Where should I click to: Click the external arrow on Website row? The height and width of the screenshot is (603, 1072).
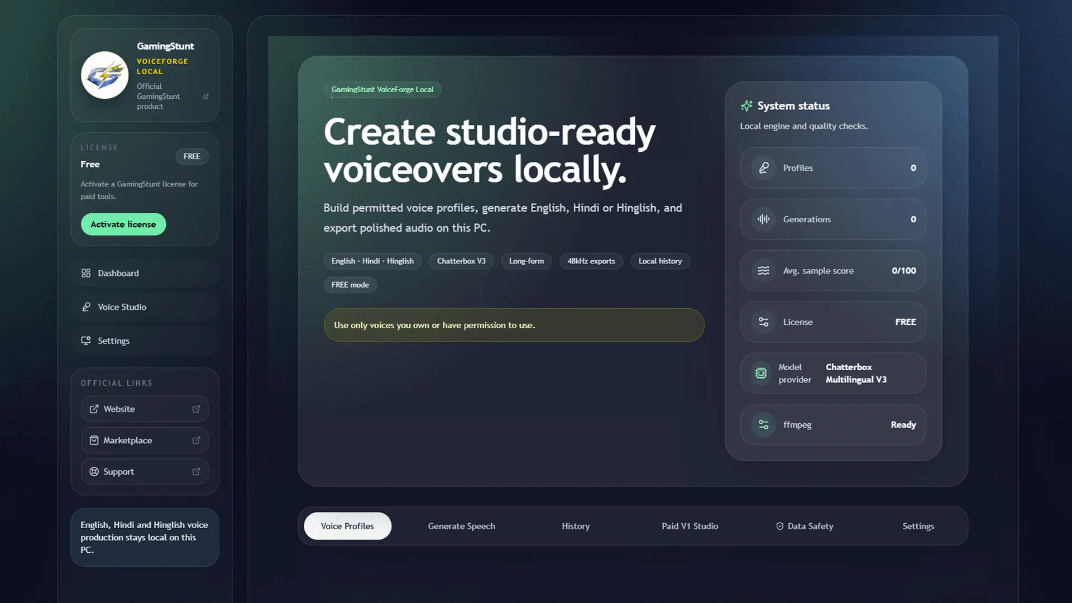pos(196,409)
